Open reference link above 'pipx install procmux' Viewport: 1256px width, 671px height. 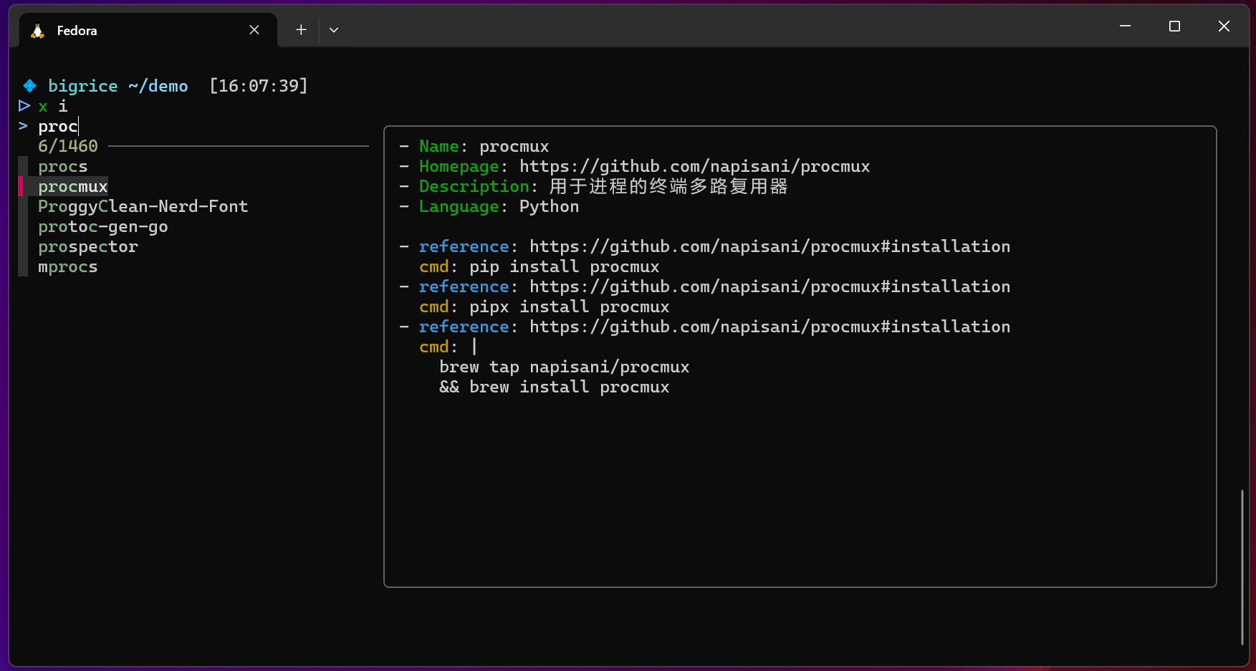(x=770, y=287)
